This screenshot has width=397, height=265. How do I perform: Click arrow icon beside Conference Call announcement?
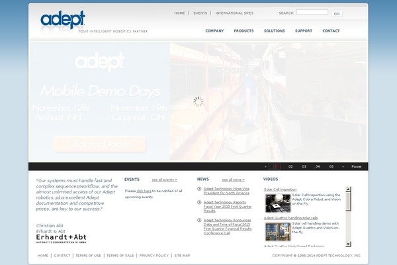point(199,220)
